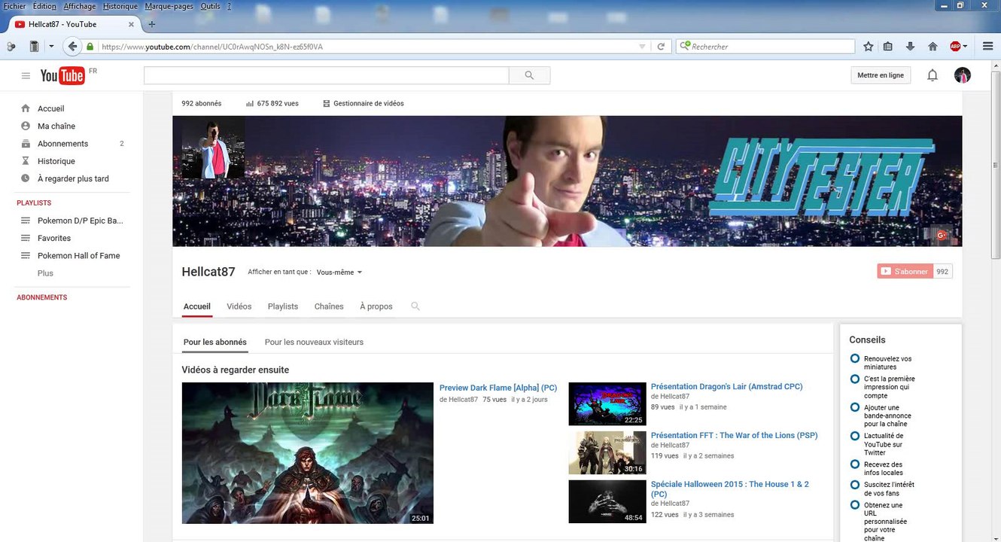Open the Outils menu
Image resolution: width=1001 pixels, height=542 pixels.
pos(211,6)
